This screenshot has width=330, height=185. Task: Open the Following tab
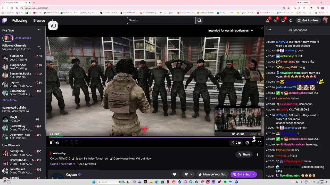tap(20, 21)
